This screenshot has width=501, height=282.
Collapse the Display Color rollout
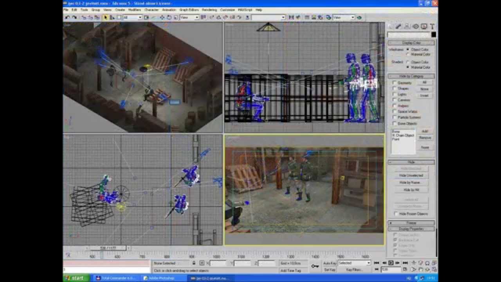[x=411, y=43]
